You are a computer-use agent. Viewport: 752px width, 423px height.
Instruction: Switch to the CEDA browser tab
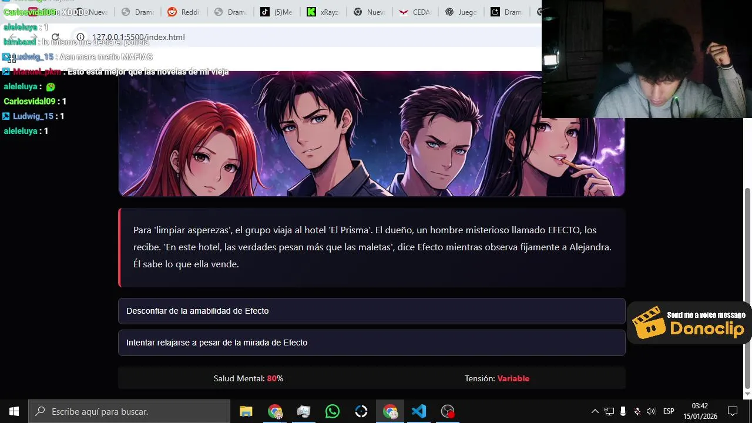[x=415, y=12]
